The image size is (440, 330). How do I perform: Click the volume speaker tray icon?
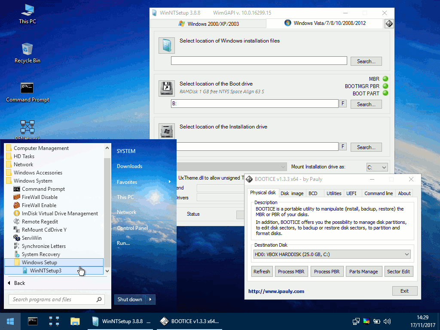pos(387,321)
